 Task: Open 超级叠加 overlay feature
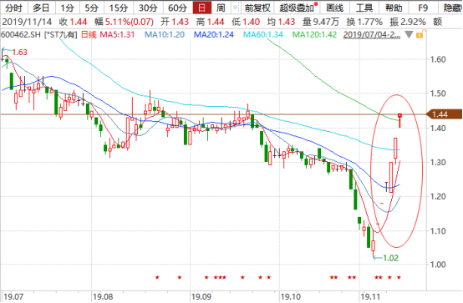298,8
